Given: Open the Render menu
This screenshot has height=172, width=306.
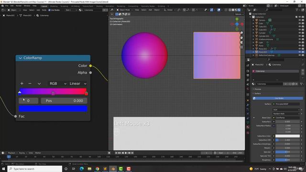Looking at the screenshot, I should [19, 6].
